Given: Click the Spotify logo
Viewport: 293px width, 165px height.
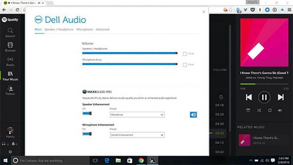Looking at the screenshot, I should (10, 20).
